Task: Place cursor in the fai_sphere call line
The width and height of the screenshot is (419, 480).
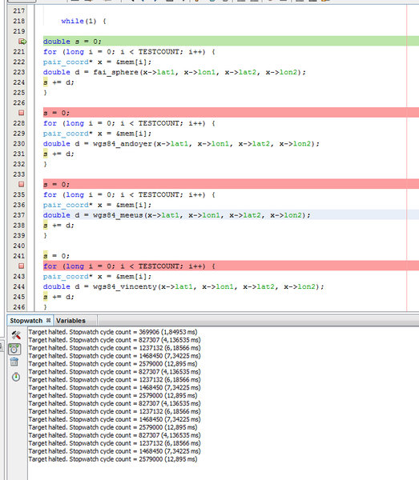Action: [175, 72]
